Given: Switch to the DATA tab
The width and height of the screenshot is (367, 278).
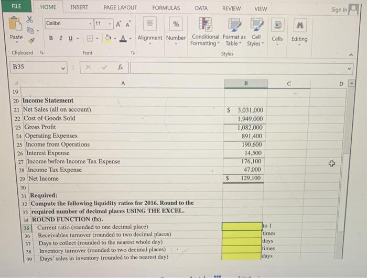Looking at the screenshot, I should coord(201,8).
